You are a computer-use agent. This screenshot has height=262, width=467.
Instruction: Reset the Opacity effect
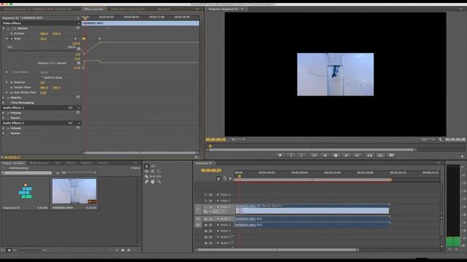tap(78, 98)
